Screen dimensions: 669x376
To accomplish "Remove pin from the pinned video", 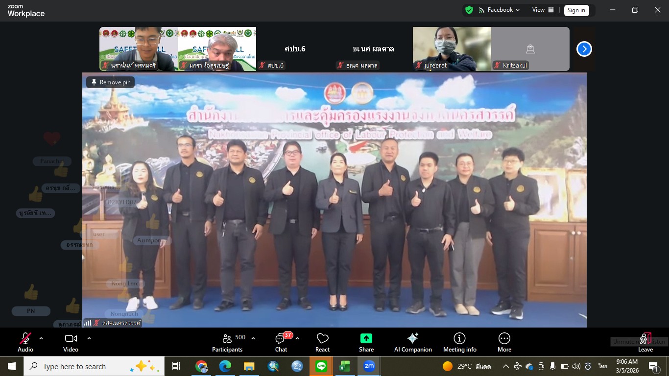I will tap(111, 82).
